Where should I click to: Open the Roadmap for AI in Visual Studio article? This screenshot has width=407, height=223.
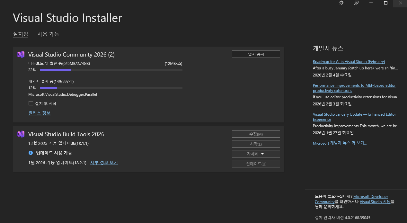[x=349, y=62]
